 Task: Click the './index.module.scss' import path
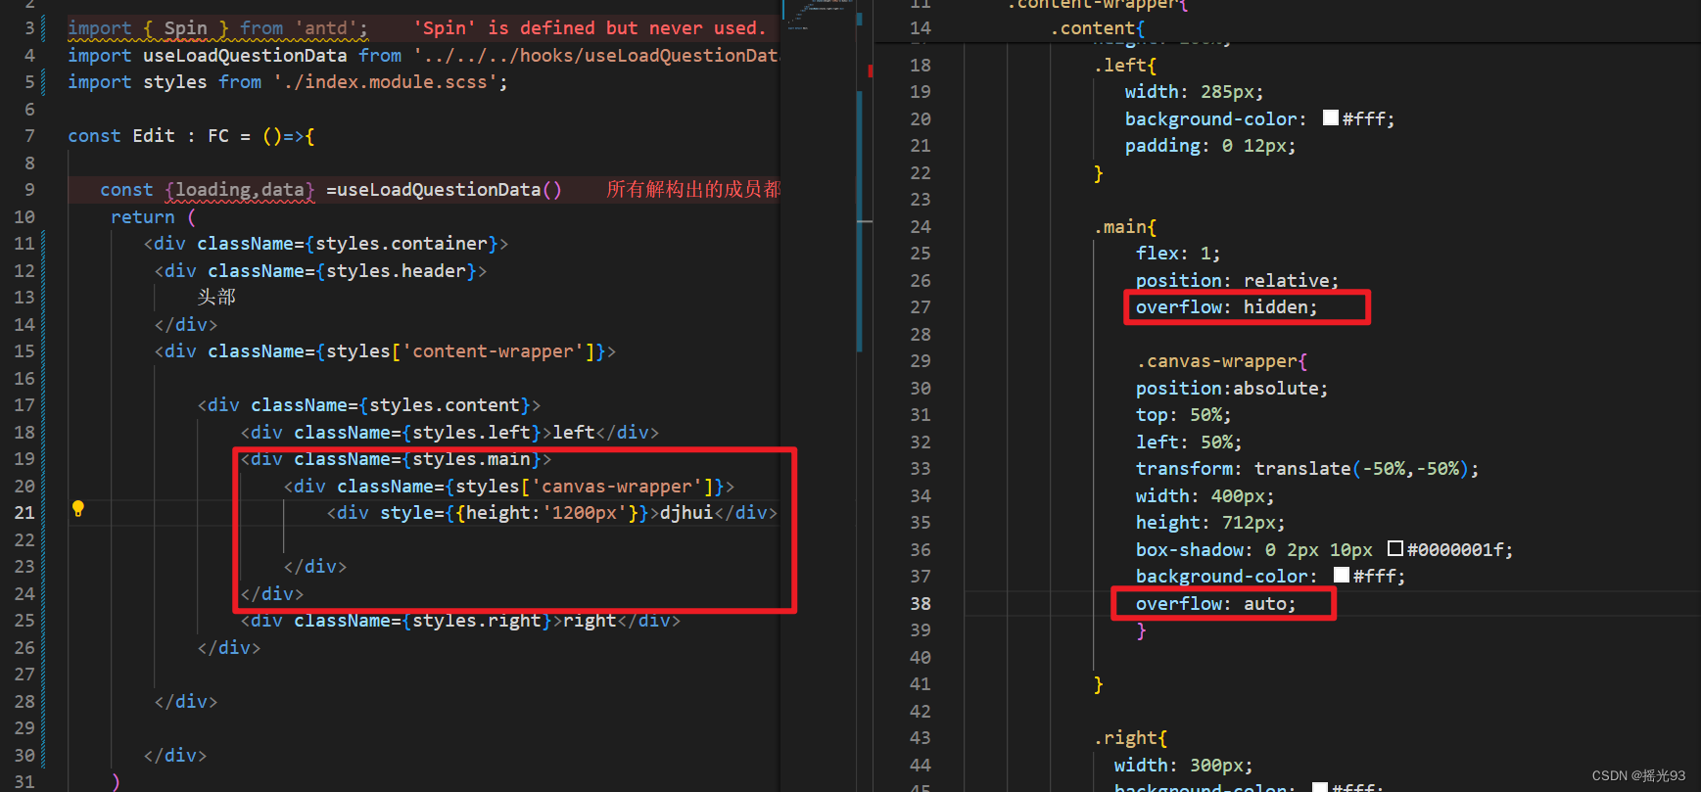386,82
